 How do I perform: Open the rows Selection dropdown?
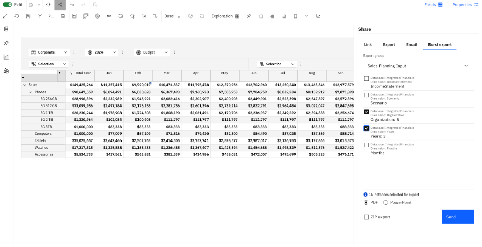coord(49,64)
